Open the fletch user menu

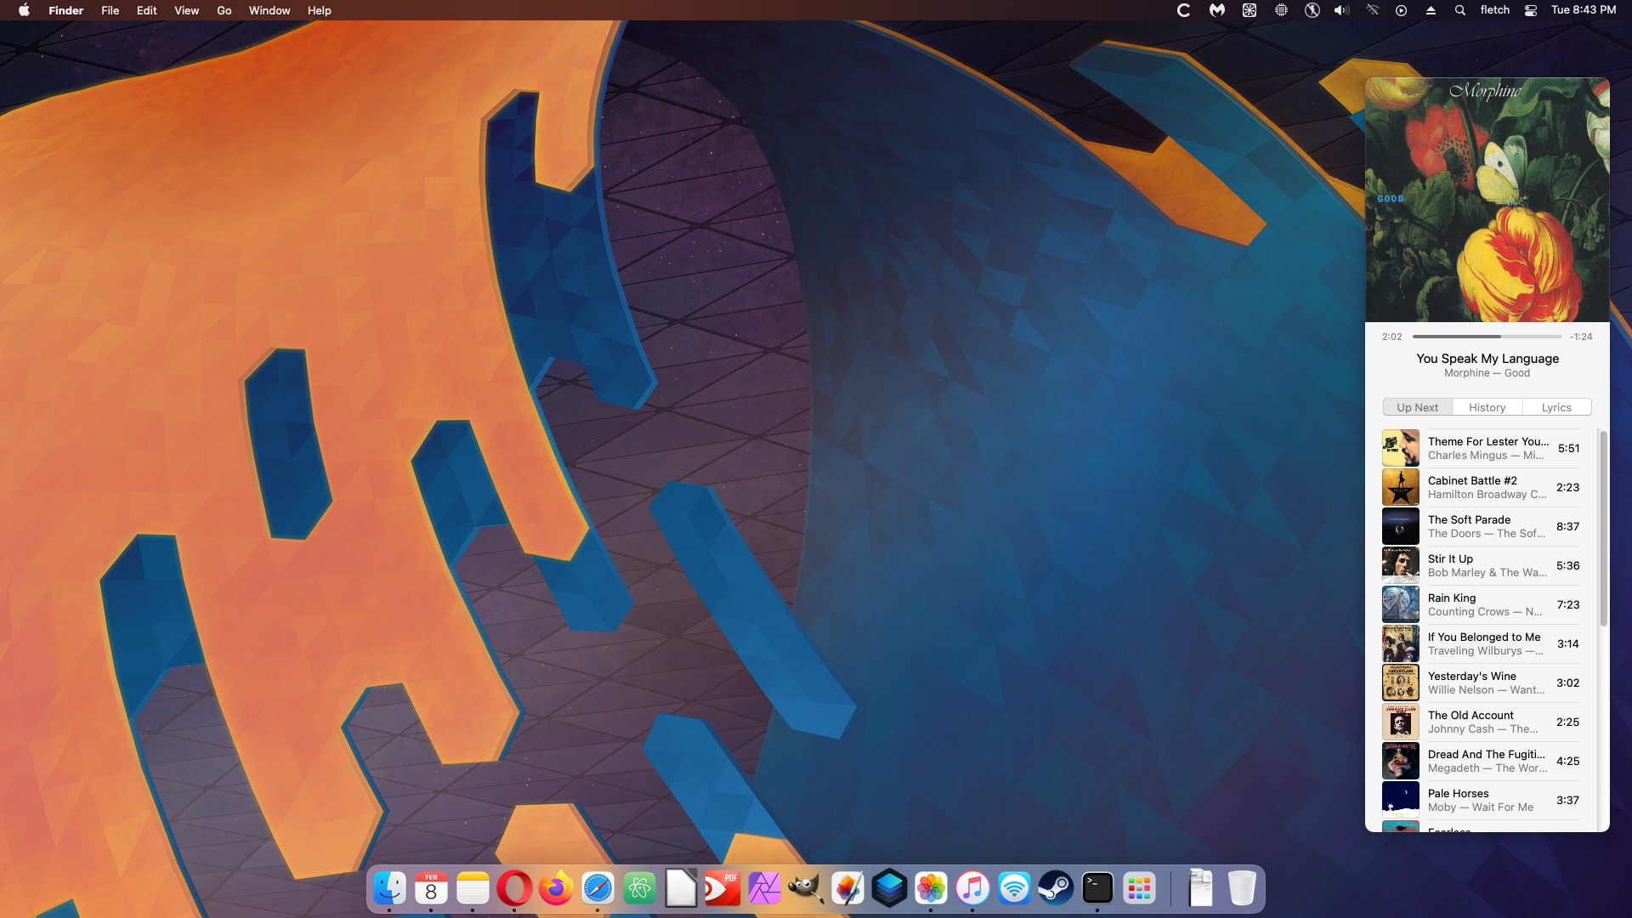pyautogui.click(x=1494, y=10)
